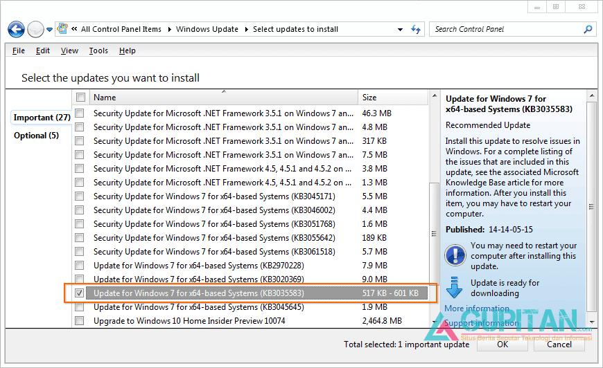
Task: Sort updates by the Size column
Action: [x=392, y=98]
